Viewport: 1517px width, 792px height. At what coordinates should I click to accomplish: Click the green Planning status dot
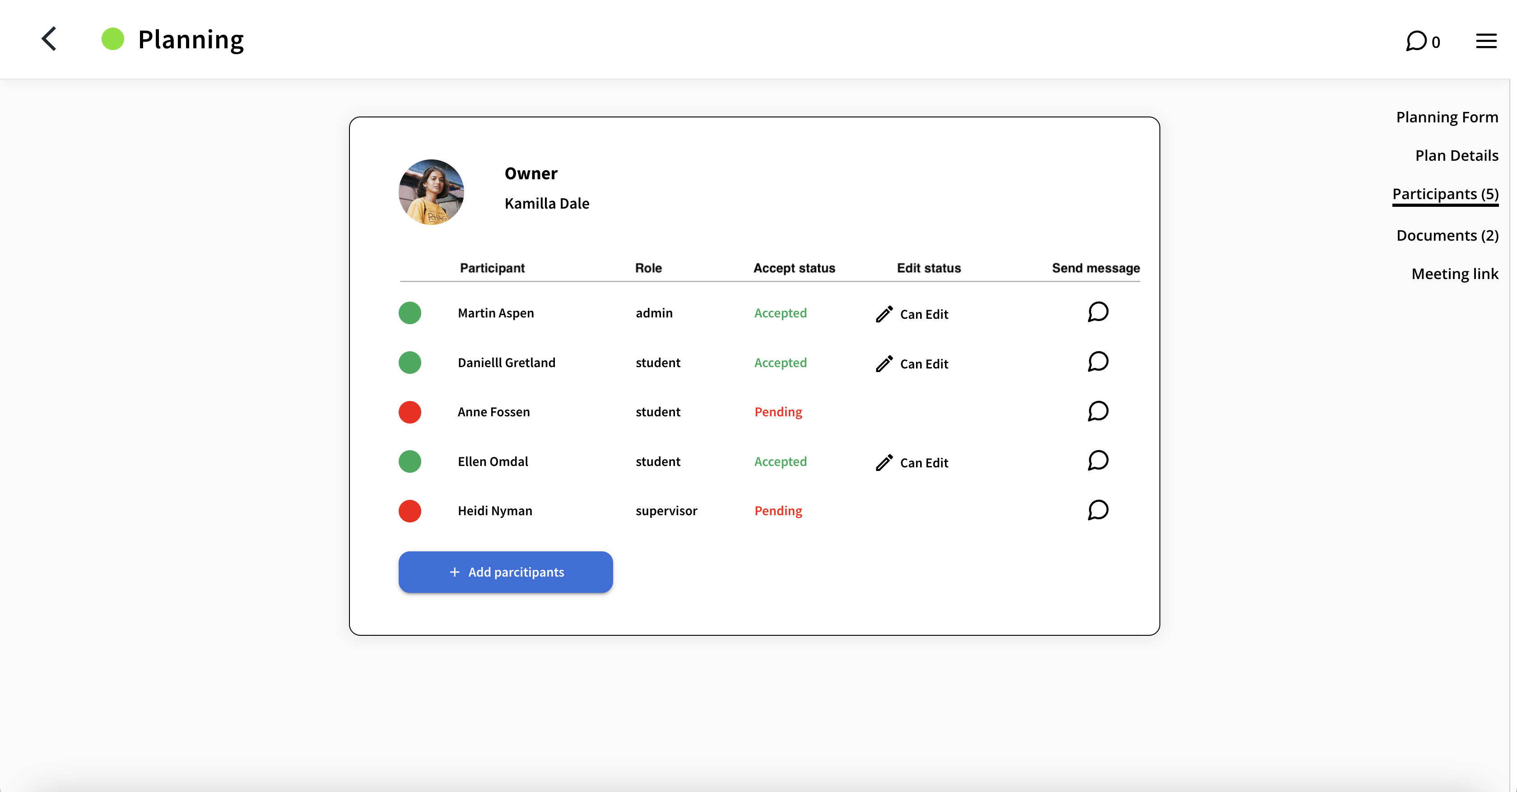coord(112,39)
